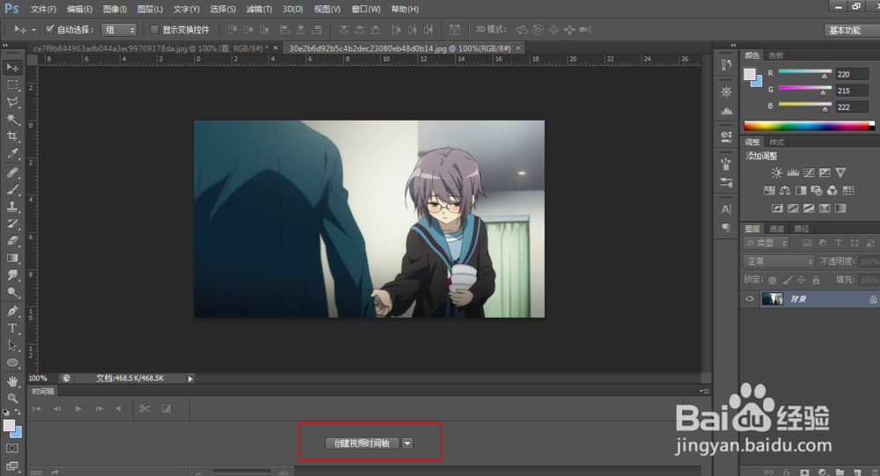Select the Clone Stamp tool
The height and width of the screenshot is (476, 880).
click(x=12, y=207)
